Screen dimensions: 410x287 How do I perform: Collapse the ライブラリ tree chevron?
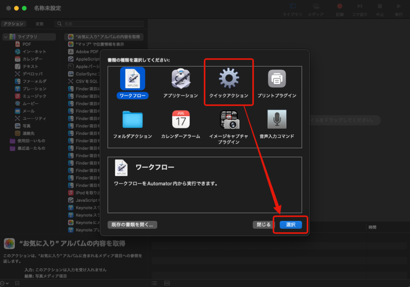pos(5,37)
